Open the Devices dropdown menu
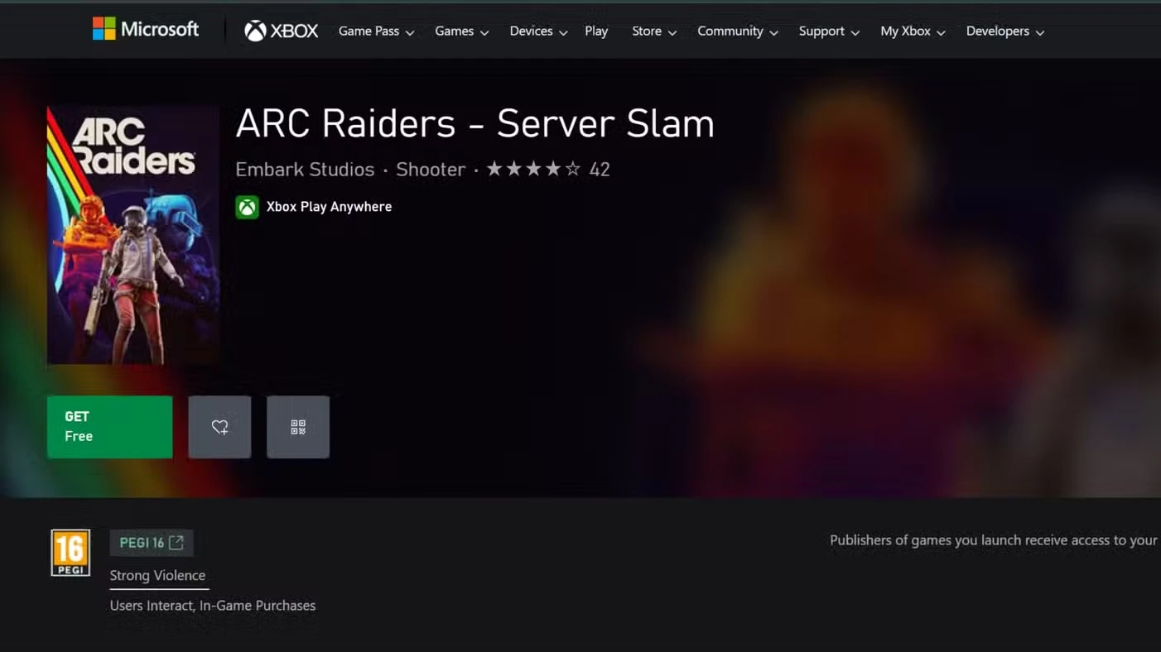 [539, 31]
